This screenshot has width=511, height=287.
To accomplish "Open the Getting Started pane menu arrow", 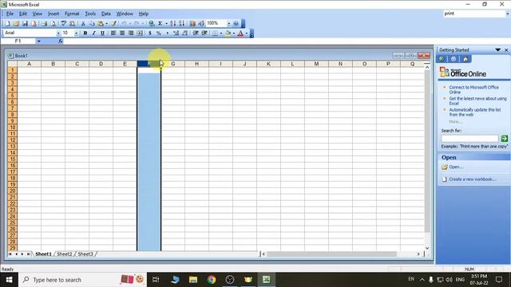I will point(497,49).
